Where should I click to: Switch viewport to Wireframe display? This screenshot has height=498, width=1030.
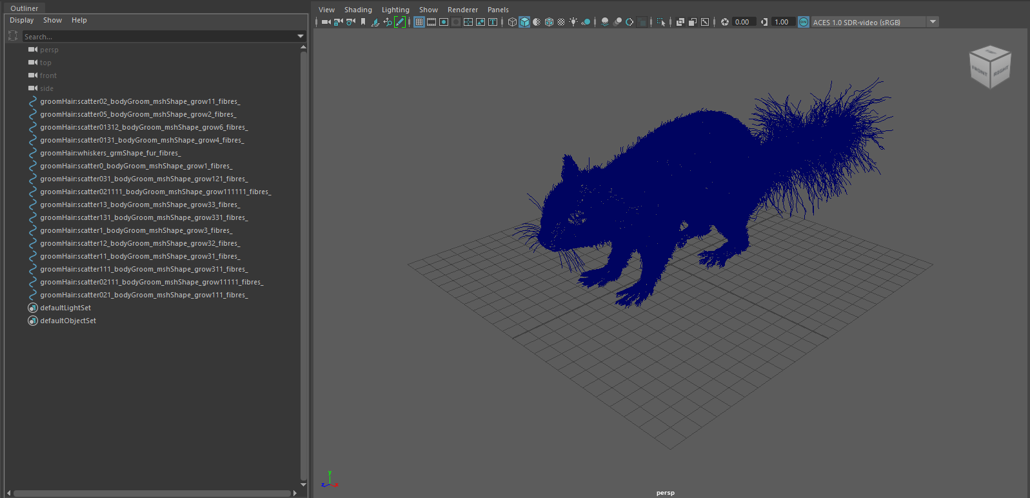512,22
